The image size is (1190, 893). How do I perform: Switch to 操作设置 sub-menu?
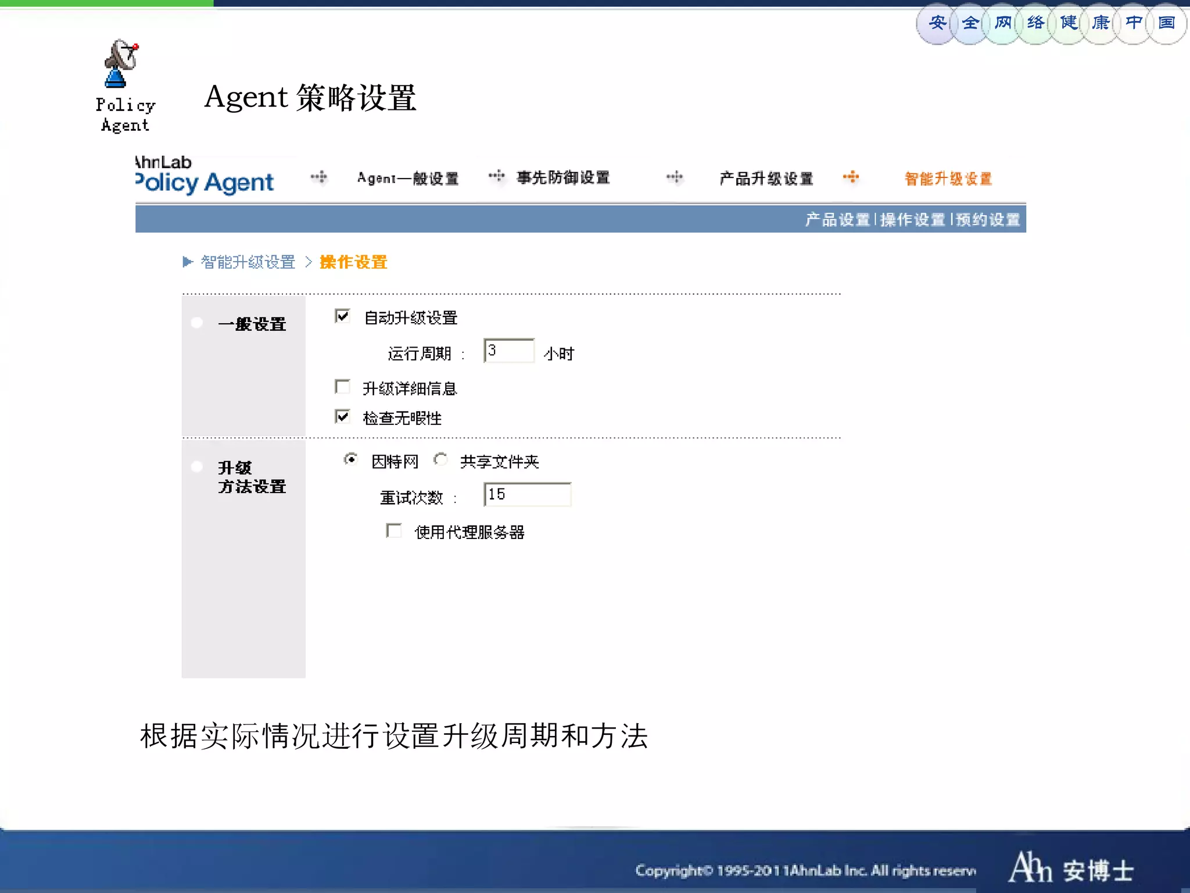tap(913, 220)
